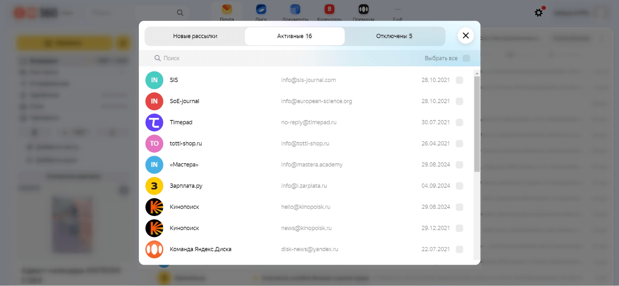This screenshot has width=619, height=286.
Task: Check the Команда Яндекс.Диска checkbox
Action: coord(459,249)
